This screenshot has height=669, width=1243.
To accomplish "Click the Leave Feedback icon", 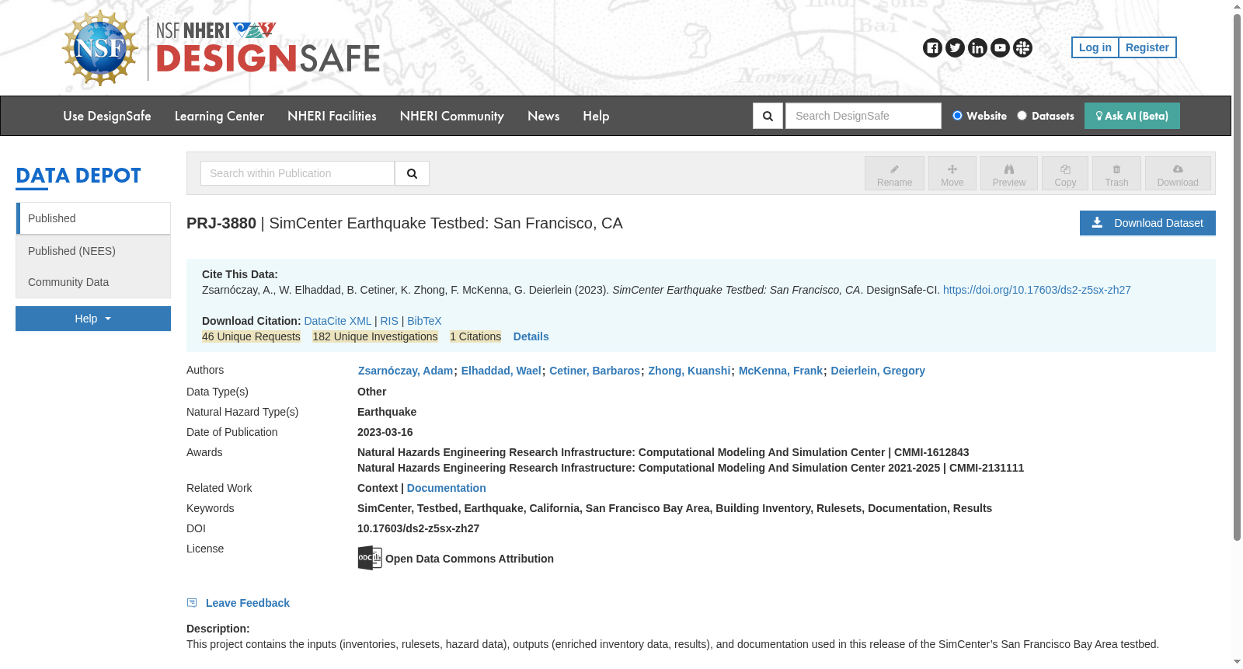I will tap(192, 603).
